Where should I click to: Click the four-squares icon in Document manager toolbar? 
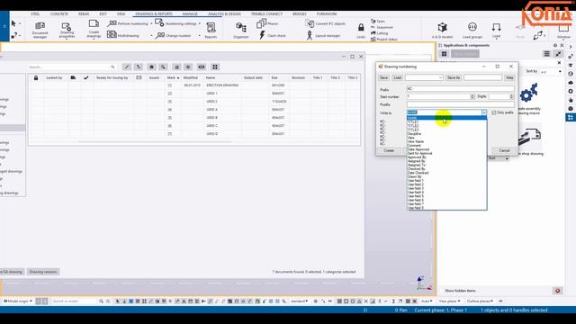coord(215,67)
